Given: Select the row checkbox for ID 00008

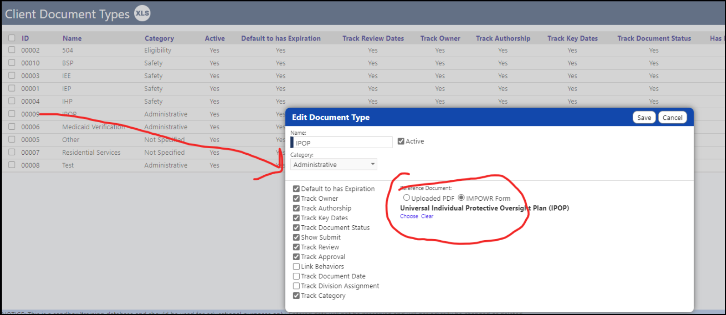Looking at the screenshot, I should tap(12, 165).
